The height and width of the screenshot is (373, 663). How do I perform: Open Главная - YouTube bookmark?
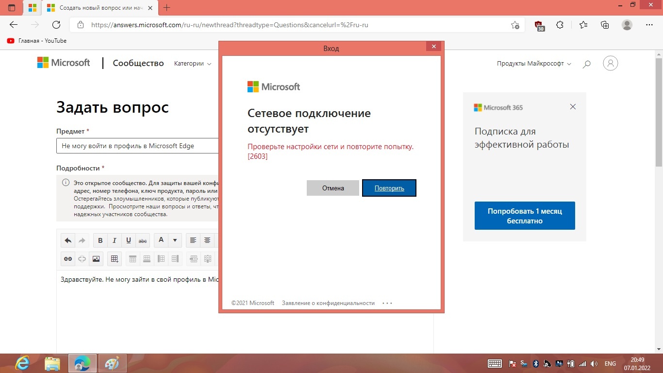tap(37, 41)
